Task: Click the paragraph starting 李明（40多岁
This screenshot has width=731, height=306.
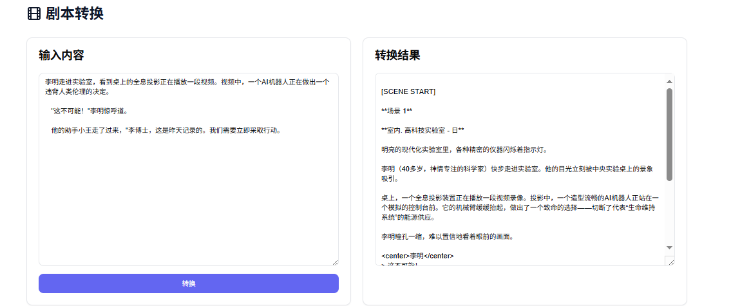Action: [517, 174]
